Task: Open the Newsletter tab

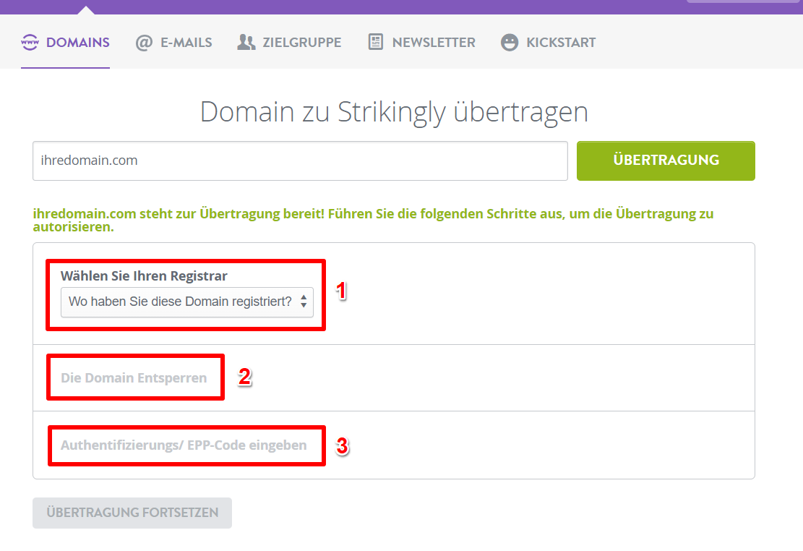Action: click(x=422, y=42)
